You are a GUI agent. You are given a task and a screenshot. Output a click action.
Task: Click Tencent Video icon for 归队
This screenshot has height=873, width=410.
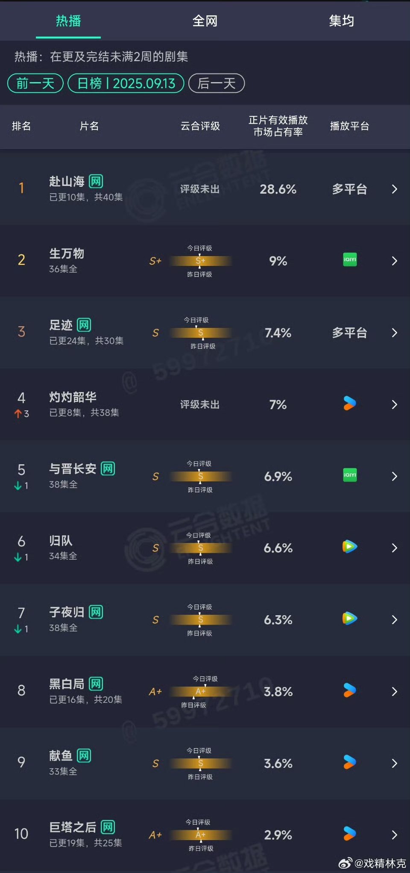point(350,547)
